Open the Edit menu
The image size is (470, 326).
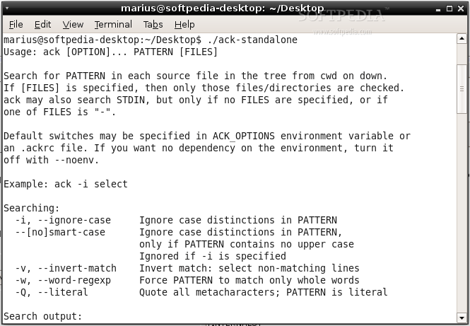(42, 25)
